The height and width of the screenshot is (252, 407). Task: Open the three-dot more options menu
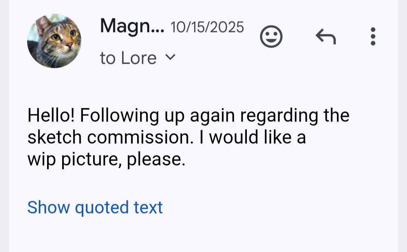coord(373,37)
